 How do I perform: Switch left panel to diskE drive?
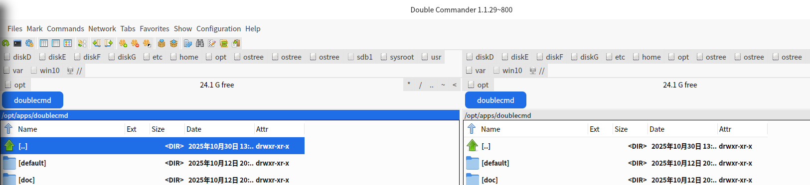point(53,57)
